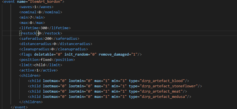The width and height of the screenshot is (237, 109).
Task: Click max="1" attribute on the meat child line
Action: 102,91
